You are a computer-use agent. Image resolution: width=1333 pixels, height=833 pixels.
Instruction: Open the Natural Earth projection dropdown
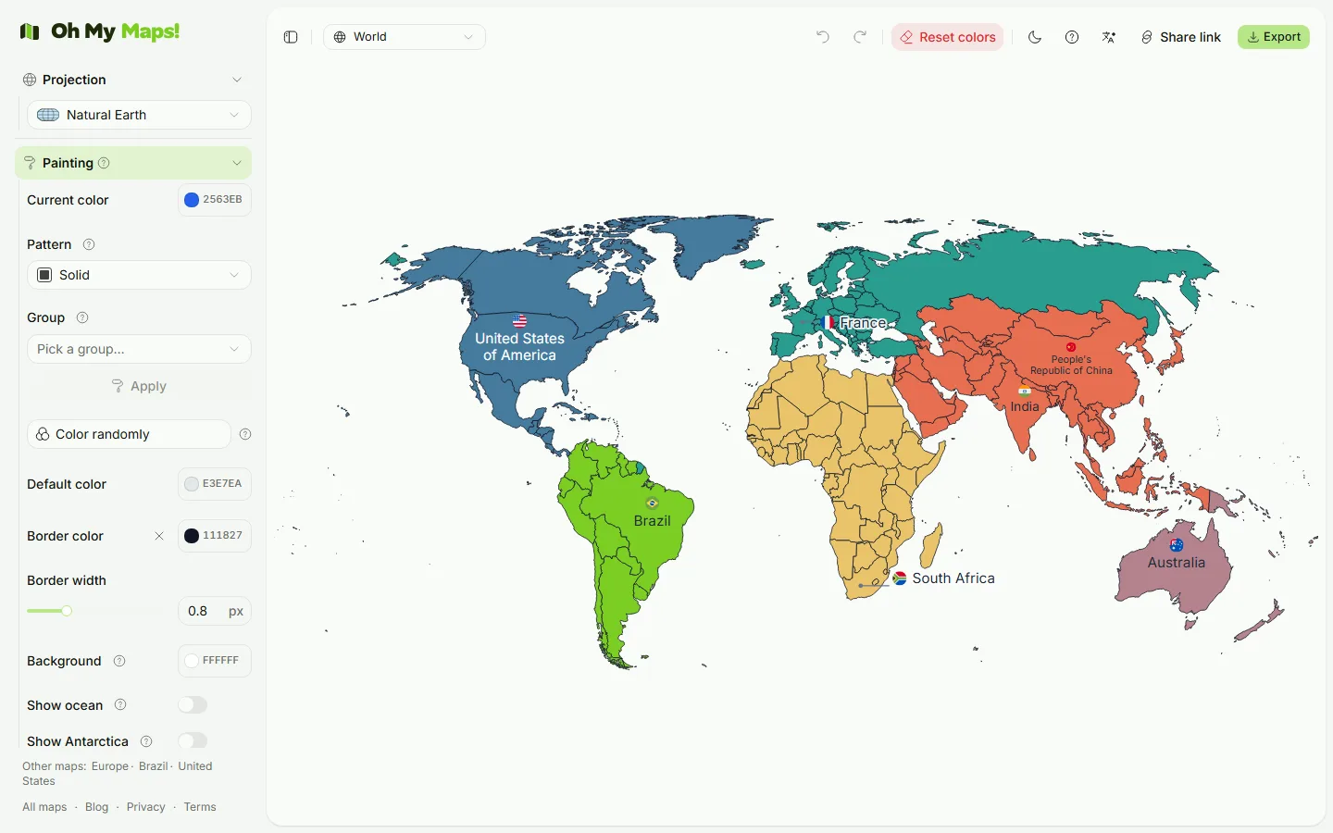coord(139,115)
